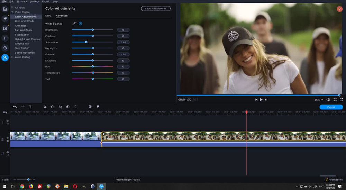Select Crop and Rotate tool
This screenshot has width=346, height=190.
click(x=25, y=21)
